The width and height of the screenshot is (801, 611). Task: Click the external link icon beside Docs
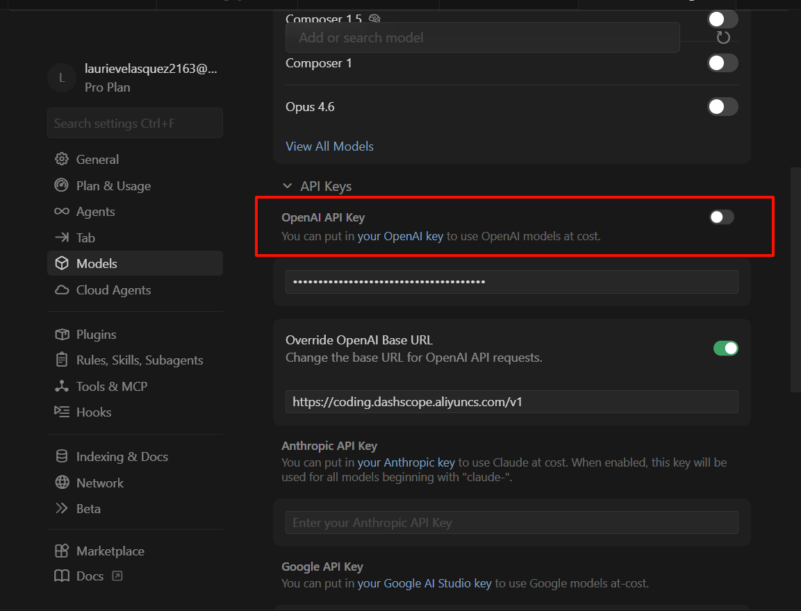coord(117,576)
